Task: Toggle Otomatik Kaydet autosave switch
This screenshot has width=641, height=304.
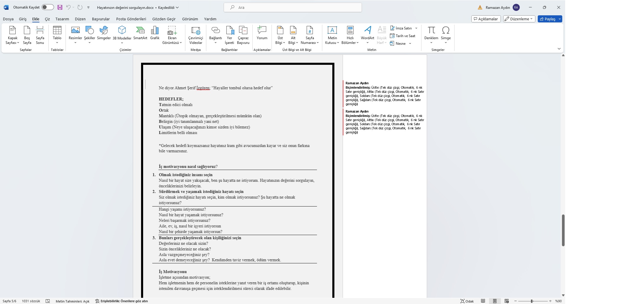Action: pyautogui.click(x=48, y=7)
